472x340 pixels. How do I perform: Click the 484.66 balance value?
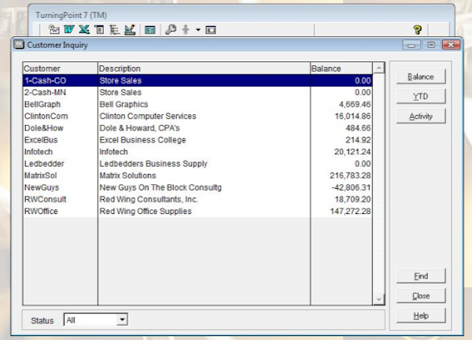(x=358, y=128)
